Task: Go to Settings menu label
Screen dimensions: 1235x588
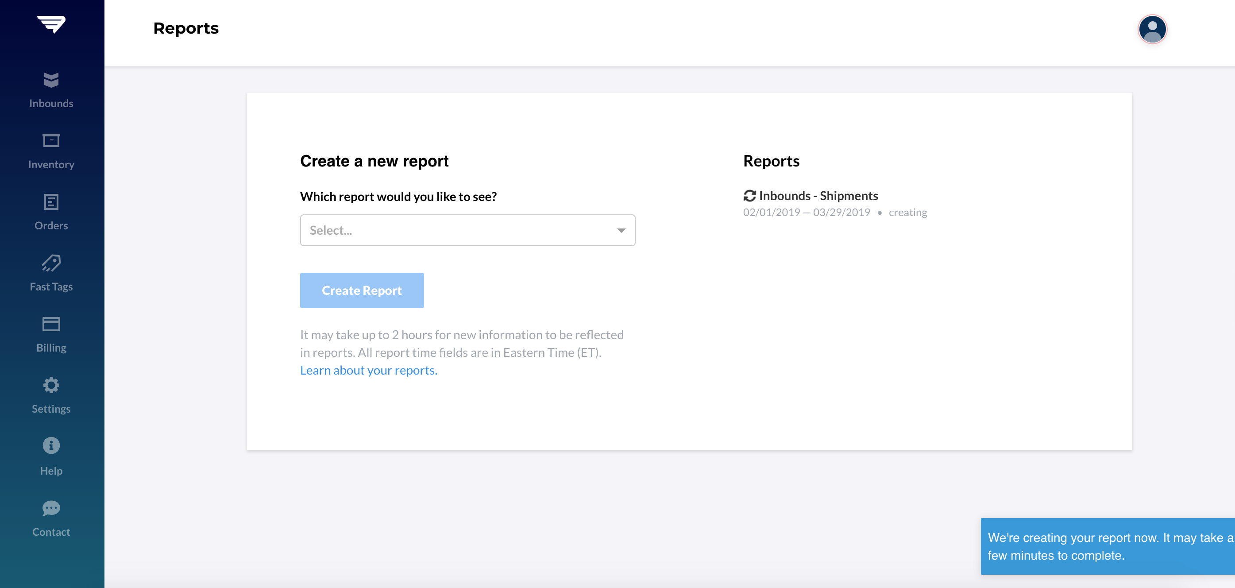Action: point(51,409)
